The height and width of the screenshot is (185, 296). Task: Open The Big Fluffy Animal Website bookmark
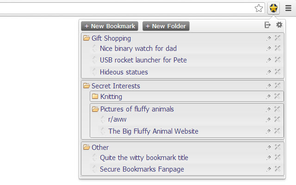click(x=153, y=131)
